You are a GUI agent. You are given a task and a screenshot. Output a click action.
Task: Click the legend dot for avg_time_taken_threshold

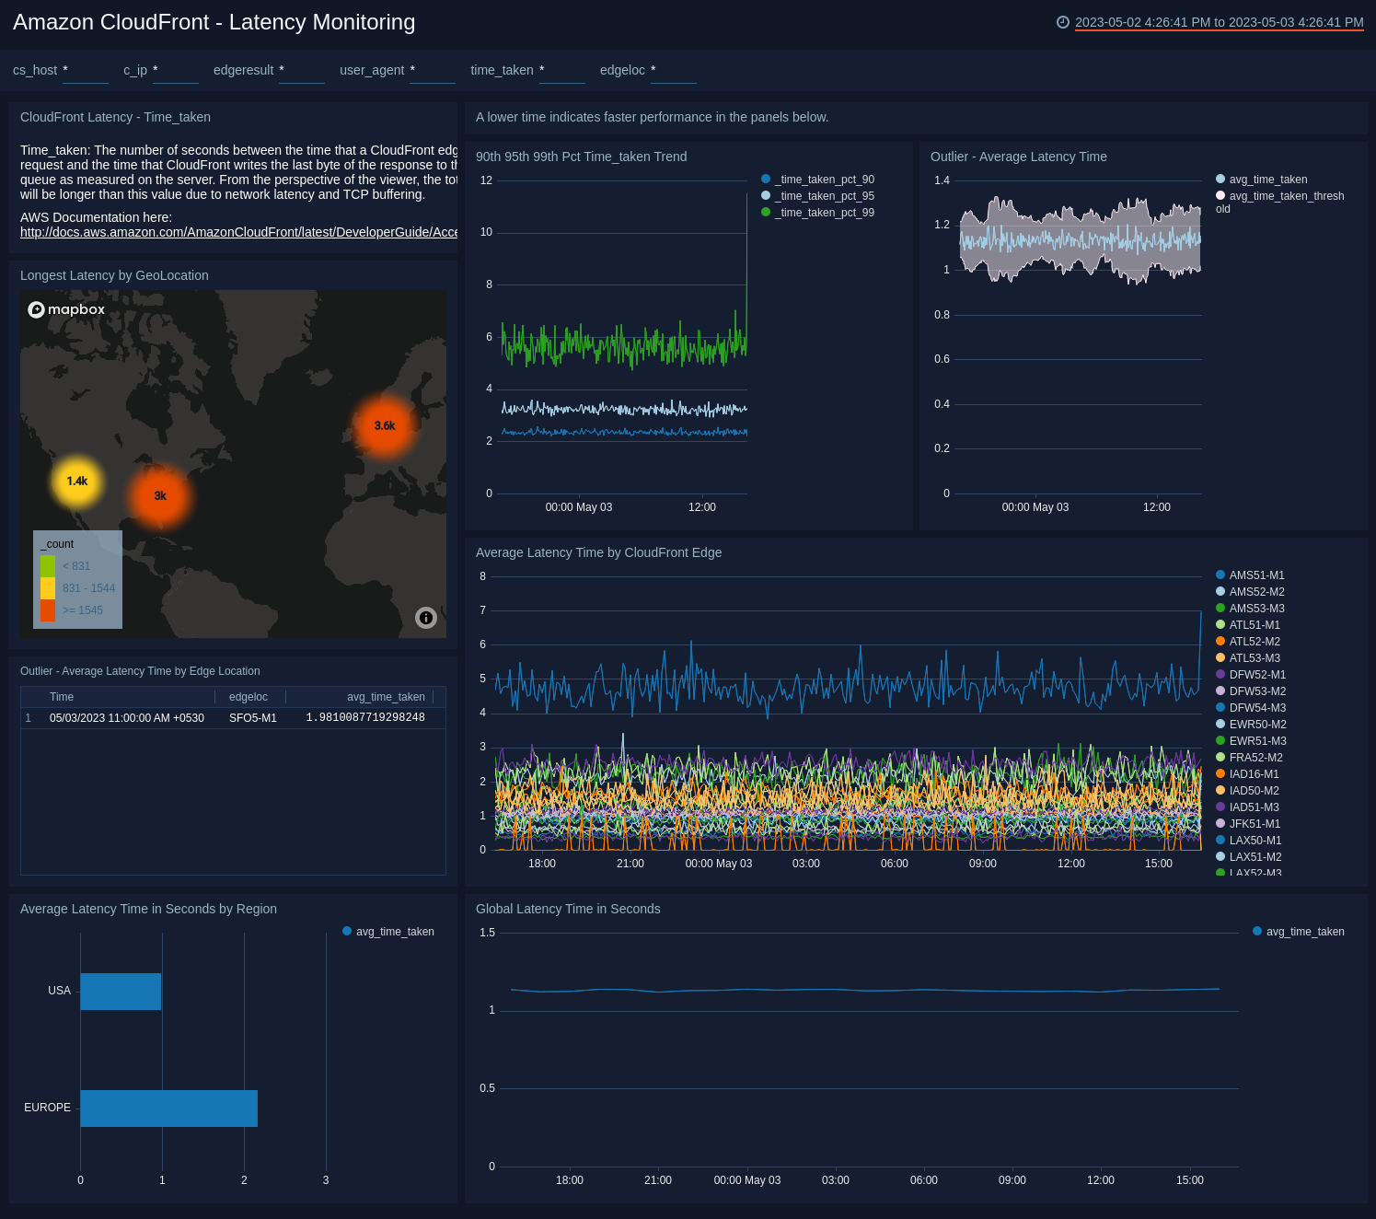[1220, 195]
